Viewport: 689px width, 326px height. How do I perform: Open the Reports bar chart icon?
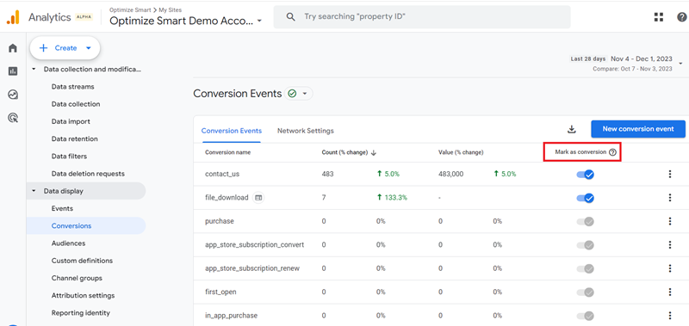pos(13,71)
